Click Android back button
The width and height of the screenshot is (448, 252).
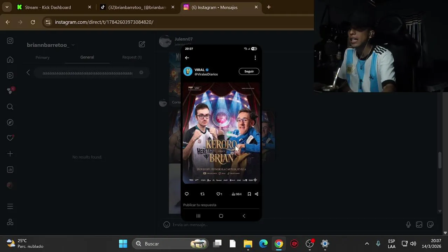[x=244, y=216]
